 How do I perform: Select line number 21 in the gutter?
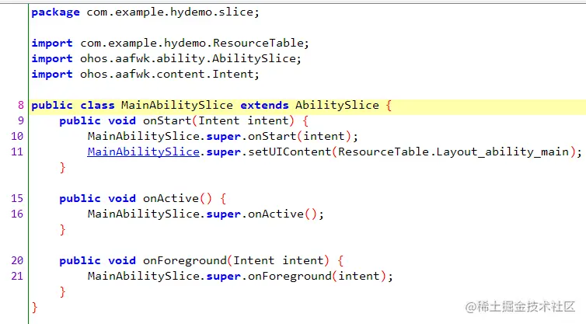coord(17,276)
